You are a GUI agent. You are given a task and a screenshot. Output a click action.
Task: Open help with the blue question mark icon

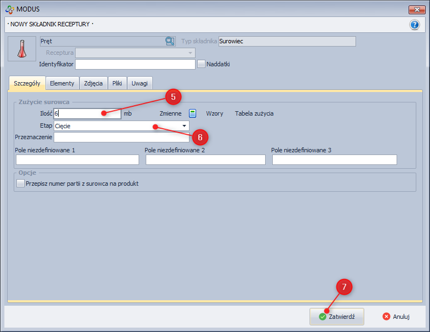click(x=414, y=25)
